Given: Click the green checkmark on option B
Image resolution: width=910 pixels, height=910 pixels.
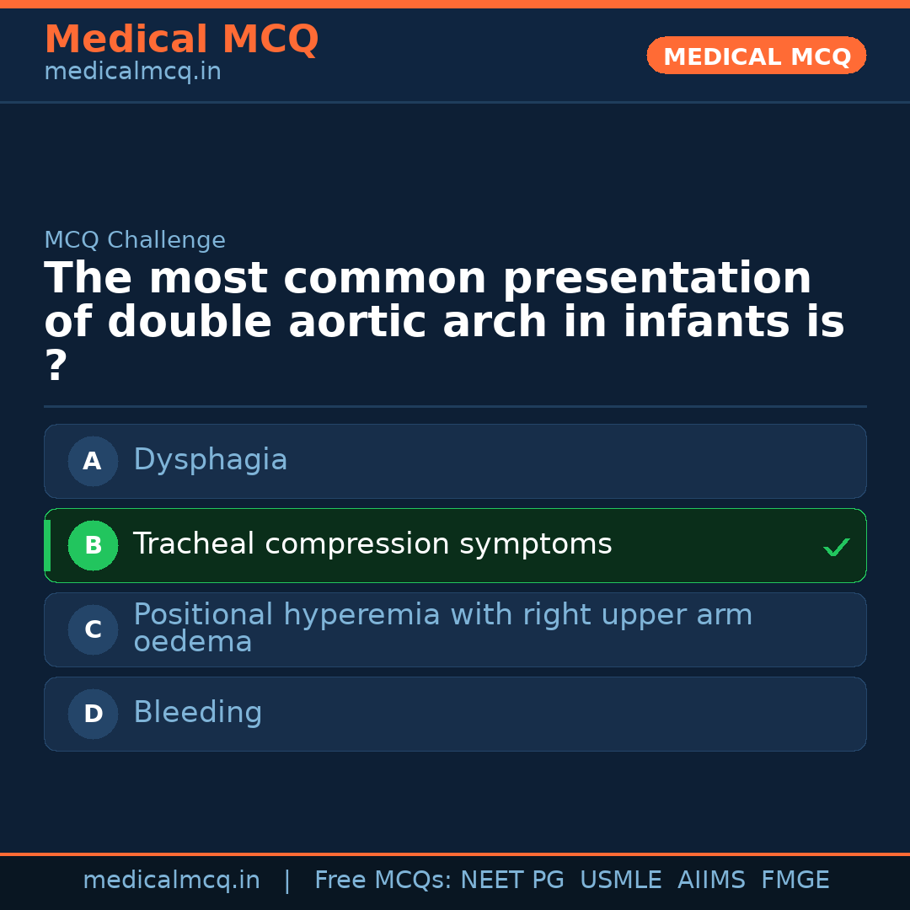Looking at the screenshot, I should (836, 547).
